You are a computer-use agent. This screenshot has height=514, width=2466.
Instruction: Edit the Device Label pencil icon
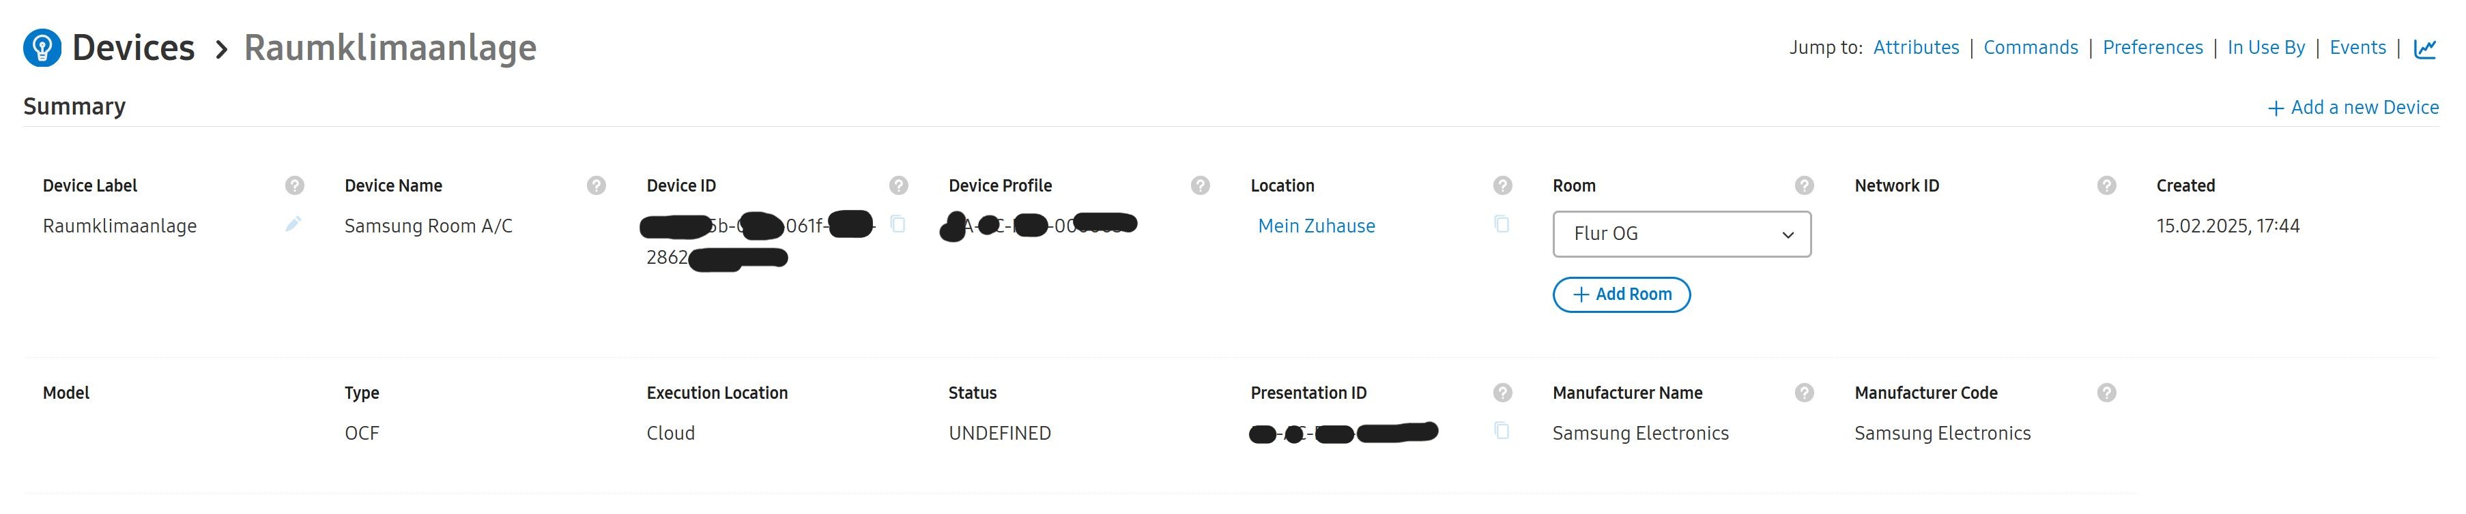pyautogui.click(x=294, y=224)
